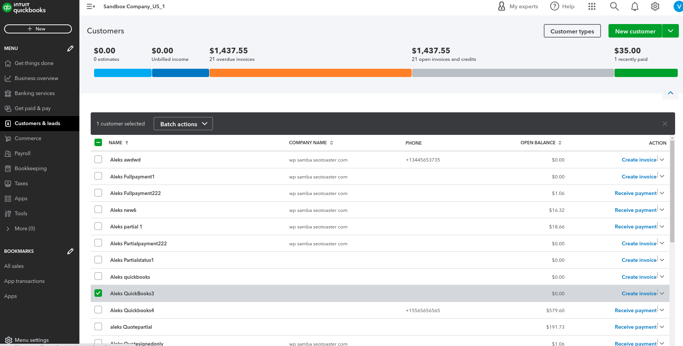Screen dimensions: 683x346
Task: Filter by the orange overdue invoices bar
Action: [x=310, y=73]
